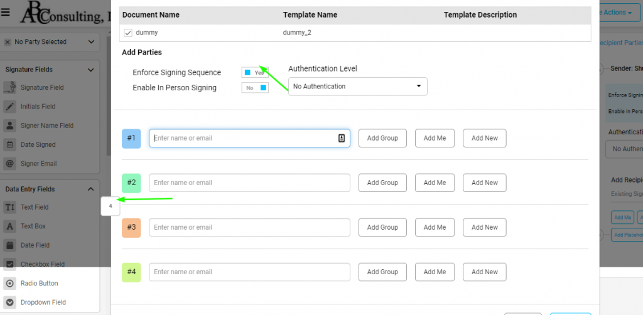Viewport: 643px width, 315px height.
Task: Click the Template Description column header
Action: [x=480, y=15]
